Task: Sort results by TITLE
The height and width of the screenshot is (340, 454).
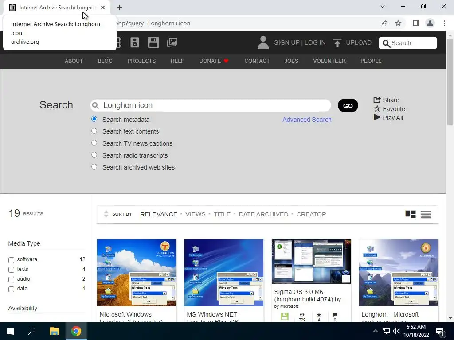Action: click(222, 214)
